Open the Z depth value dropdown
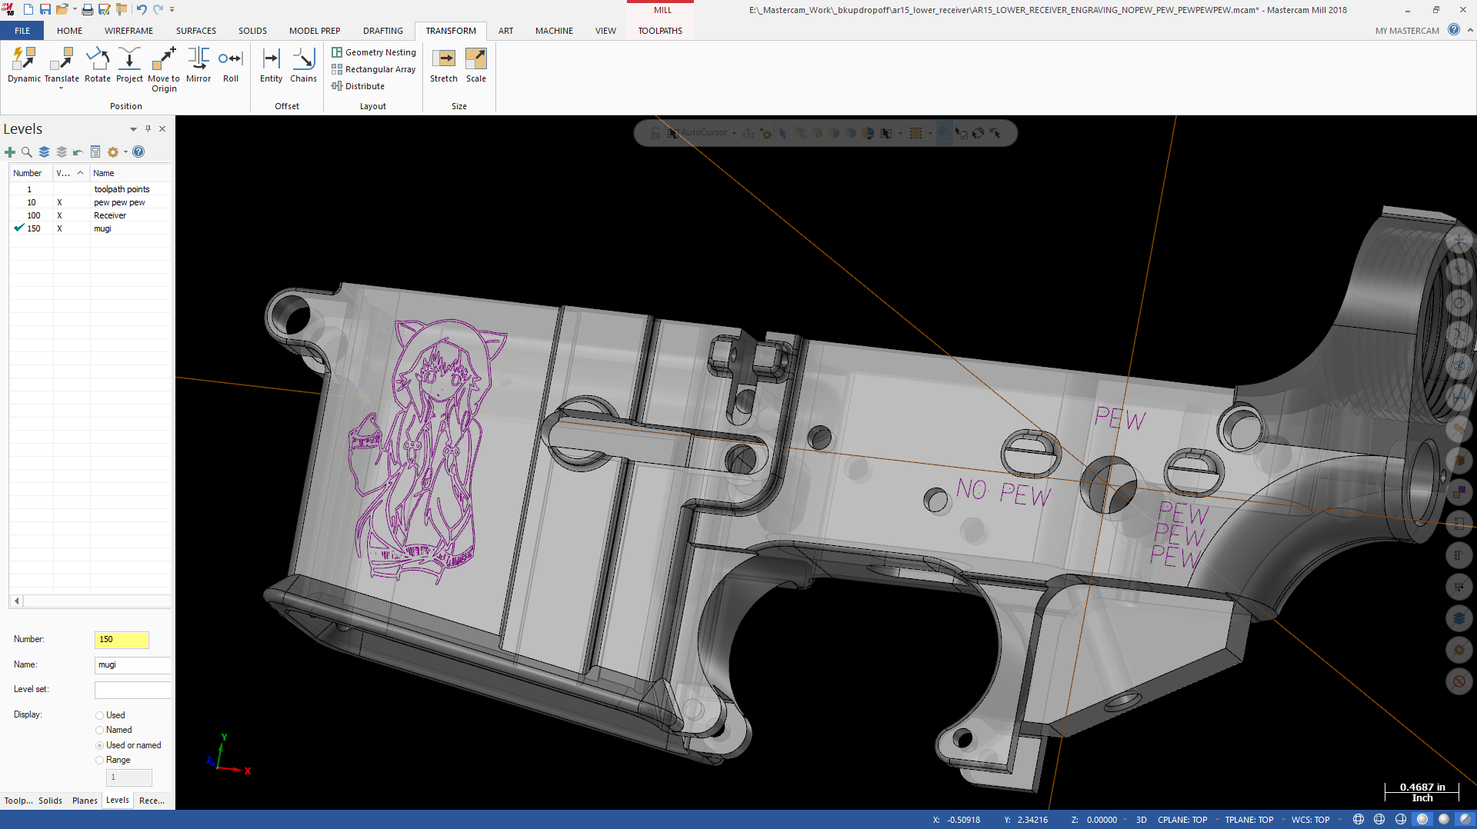1477x829 pixels. coord(1125,820)
